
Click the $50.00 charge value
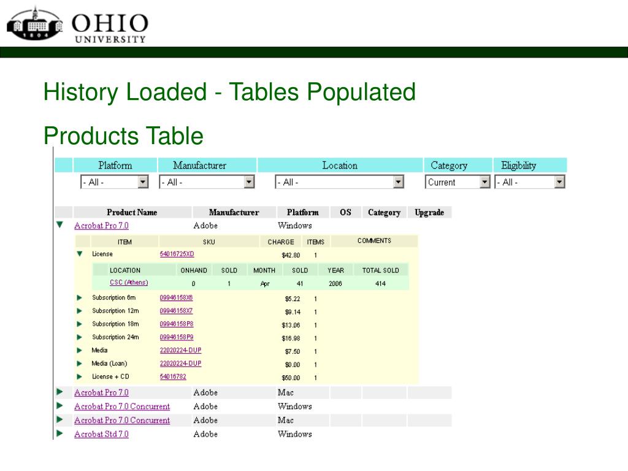(291, 378)
